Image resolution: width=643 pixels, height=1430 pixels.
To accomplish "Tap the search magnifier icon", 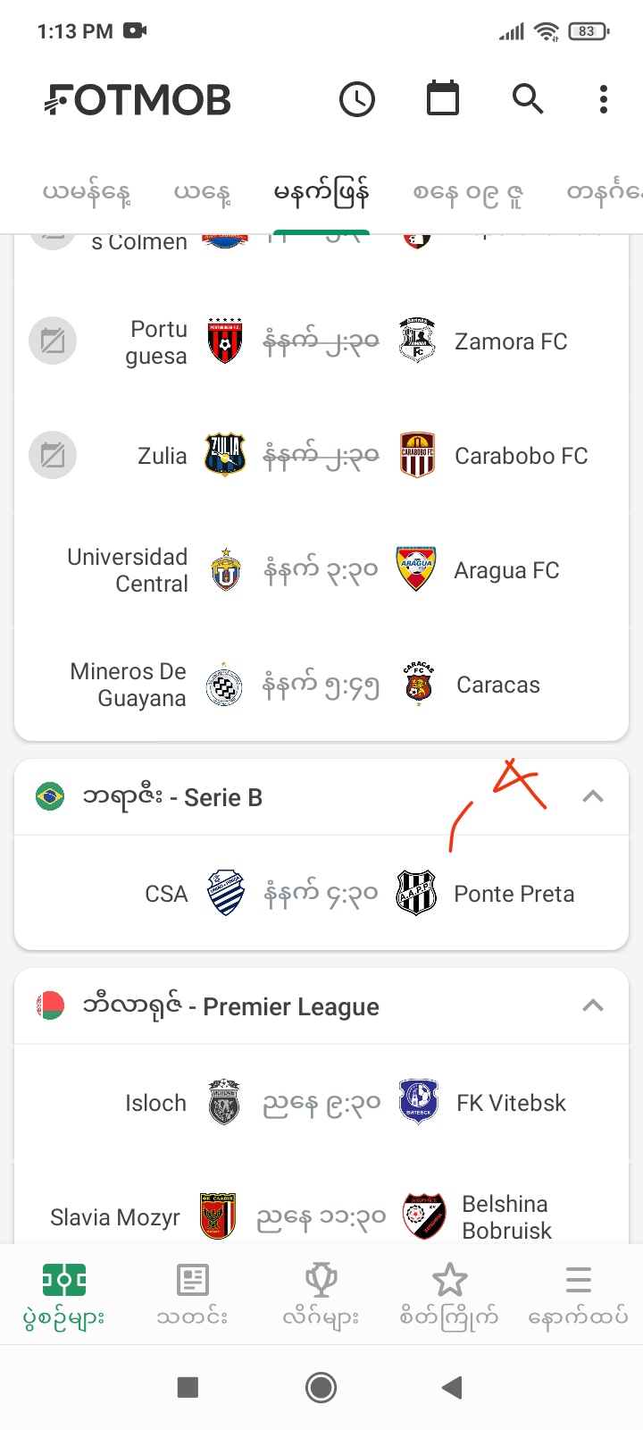I will 528,99.
